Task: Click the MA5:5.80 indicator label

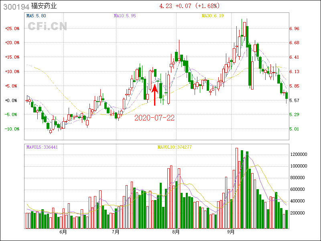Action: [x=36, y=16]
